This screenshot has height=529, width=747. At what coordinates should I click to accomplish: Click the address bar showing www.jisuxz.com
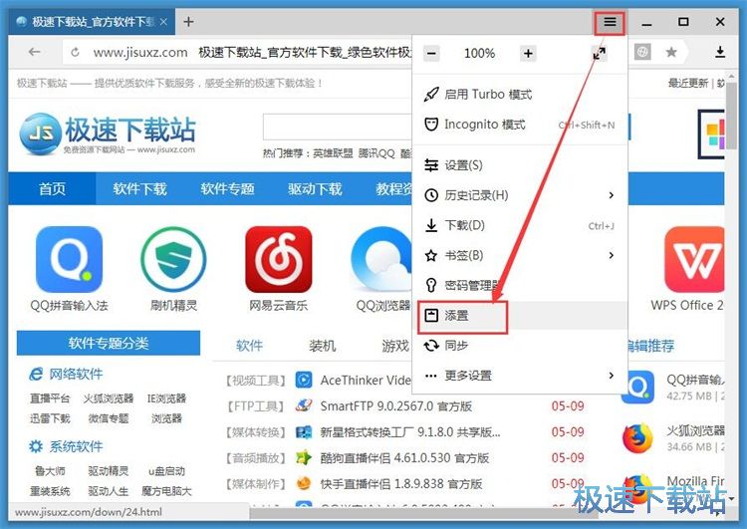[237, 52]
